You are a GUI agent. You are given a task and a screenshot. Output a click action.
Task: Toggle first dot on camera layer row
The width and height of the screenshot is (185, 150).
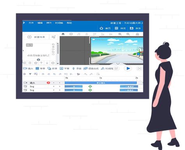(x=54, y=83)
